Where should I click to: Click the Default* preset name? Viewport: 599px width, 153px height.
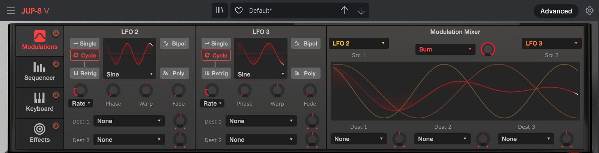click(260, 11)
